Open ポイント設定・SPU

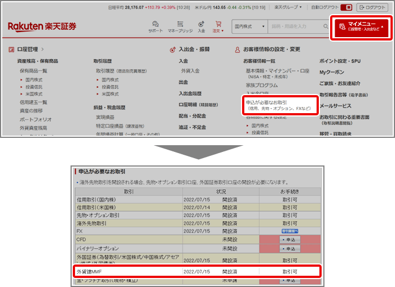tap(340, 61)
